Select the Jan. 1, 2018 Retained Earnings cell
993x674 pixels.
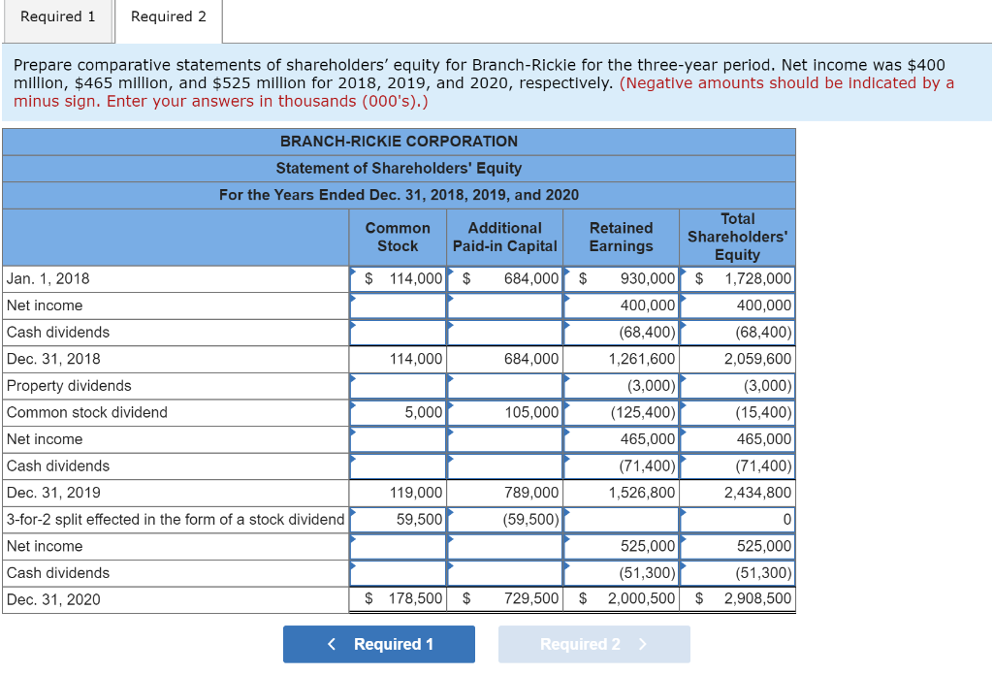tap(621, 278)
